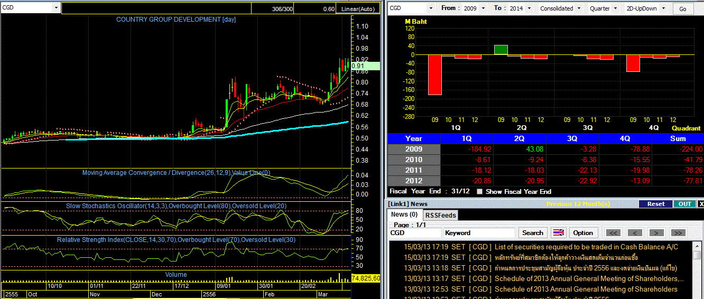Click the OUT button in News panel
704x299 pixels.
[684, 204]
